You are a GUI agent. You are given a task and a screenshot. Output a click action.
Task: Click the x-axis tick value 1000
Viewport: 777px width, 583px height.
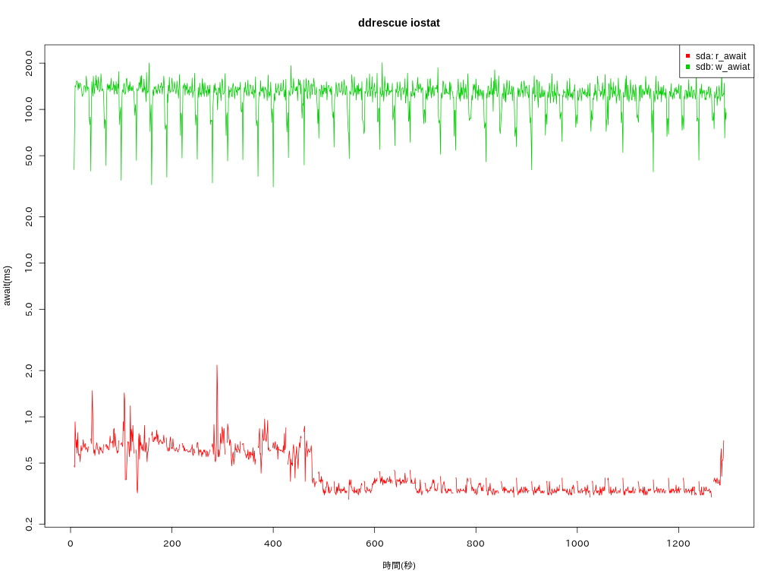577,544
